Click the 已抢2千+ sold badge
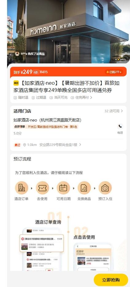 114,72
